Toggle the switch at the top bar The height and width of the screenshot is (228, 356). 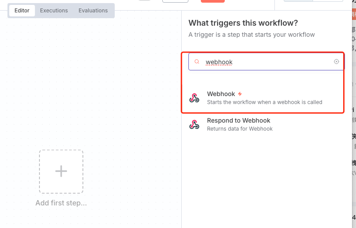click(x=145, y=0)
